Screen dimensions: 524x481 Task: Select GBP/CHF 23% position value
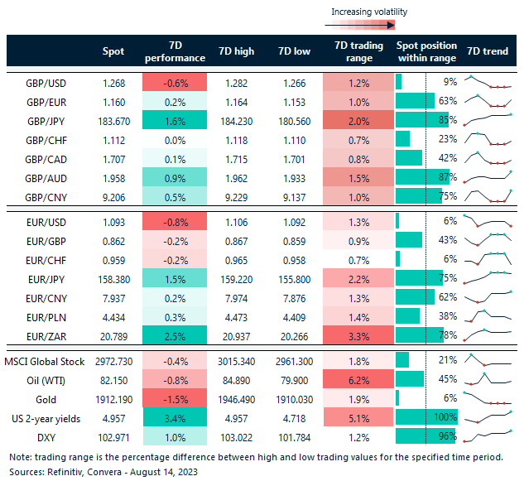pos(448,139)
